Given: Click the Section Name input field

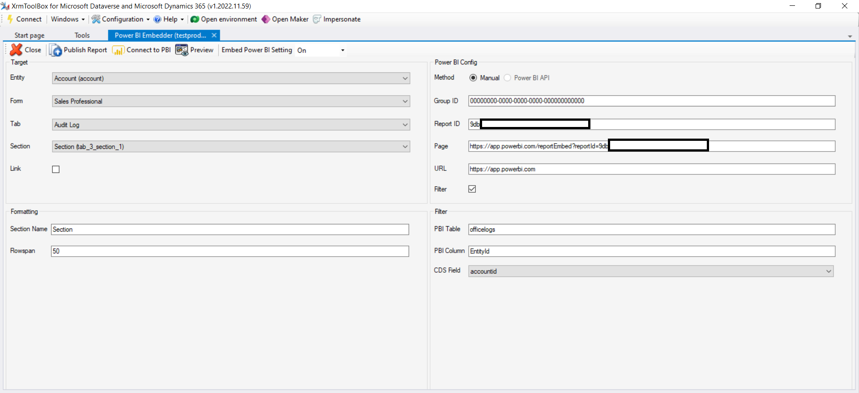Looking at the screenshot, I should point(230,229).
